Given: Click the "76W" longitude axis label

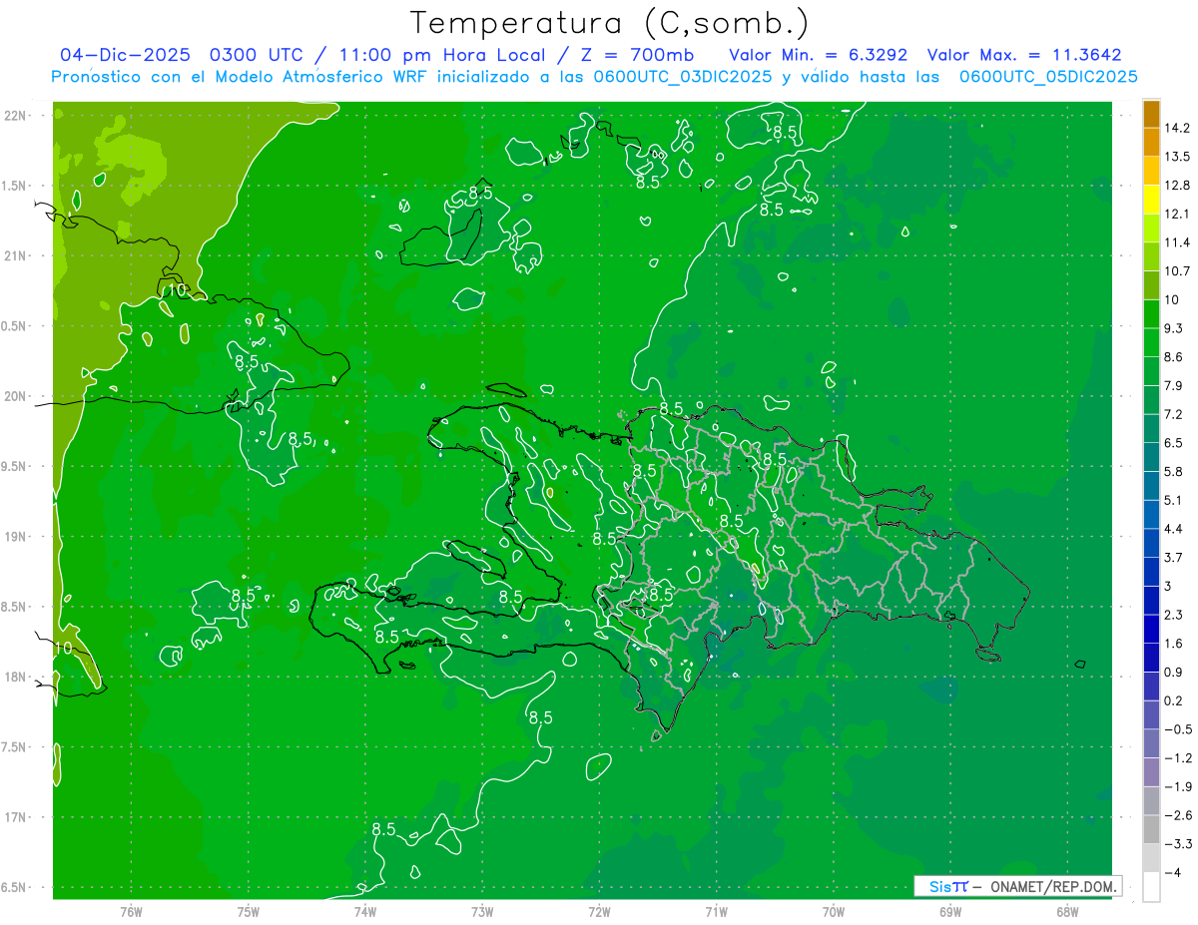Looking at the screenshot, I should click(x=131, y=911).
